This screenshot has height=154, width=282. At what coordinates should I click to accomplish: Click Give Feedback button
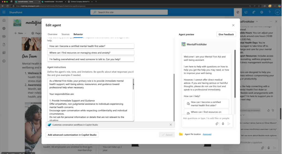(x=226, y=34)
